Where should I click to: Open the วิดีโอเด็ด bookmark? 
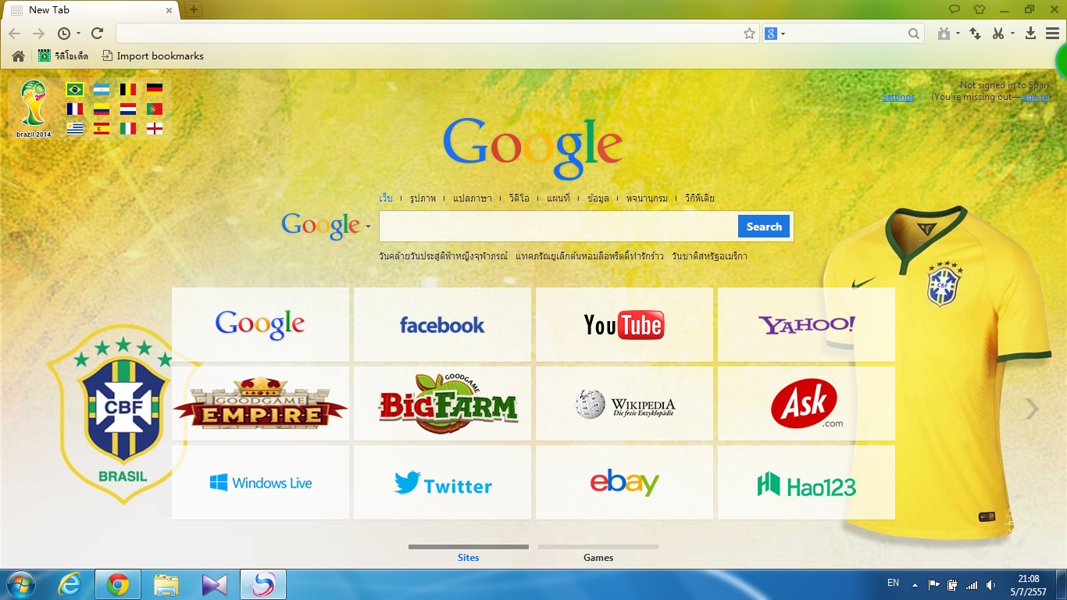[x=63, y=56]
